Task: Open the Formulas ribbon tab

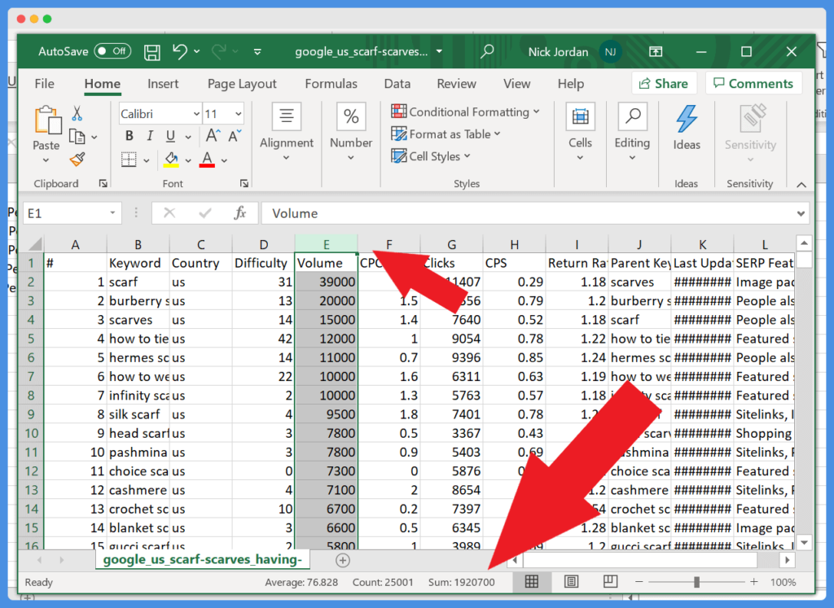Action: pyautogui.click(x=331, y=84)
